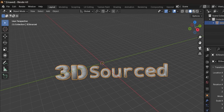Open the Scene properties tab
The width and height of the screenshot is (224, 112).
click(207, 77)
